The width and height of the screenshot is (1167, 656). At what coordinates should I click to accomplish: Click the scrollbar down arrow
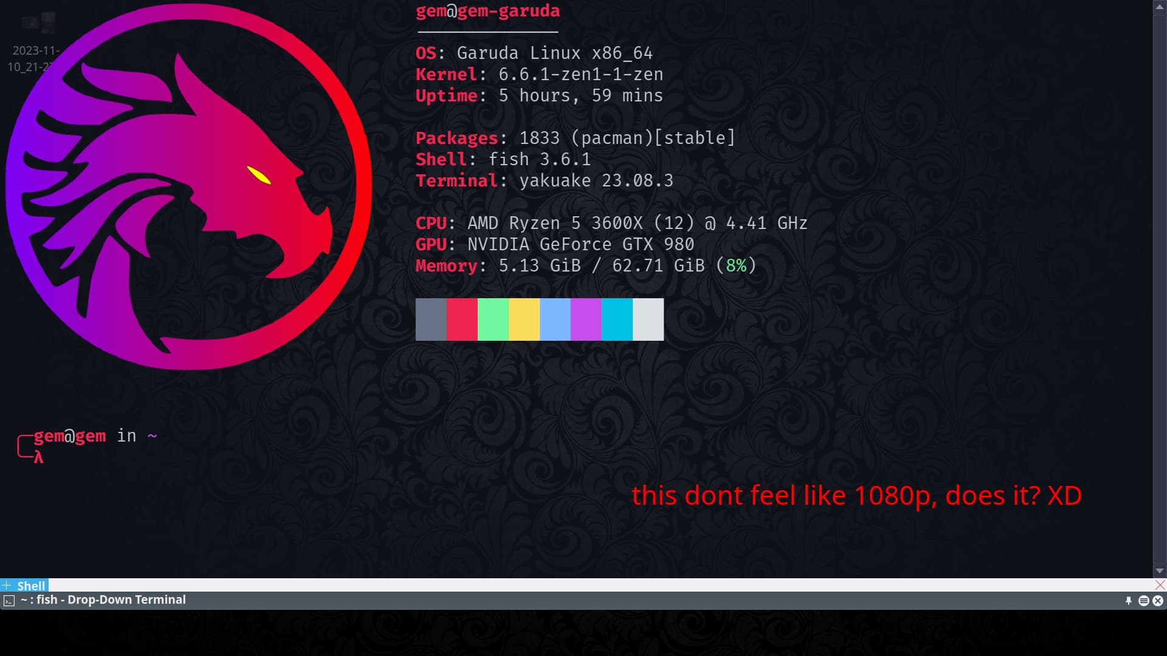1160,571
